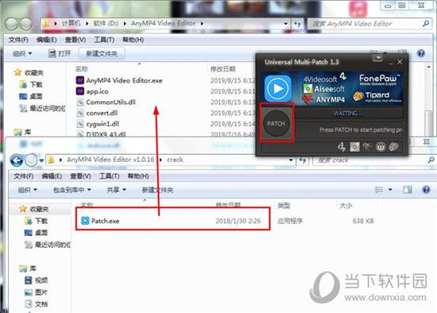Select 桌面 in crack window sidebar

click(37, 233)
